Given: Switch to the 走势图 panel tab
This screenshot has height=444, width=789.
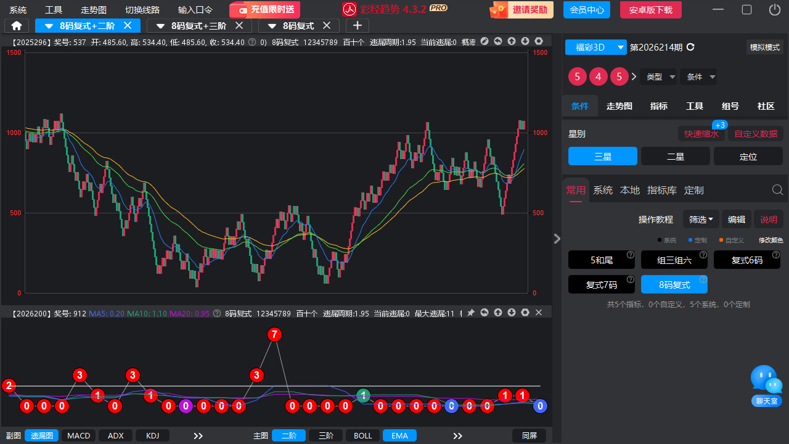Looking at the screenshot, I should click(619, 106).
